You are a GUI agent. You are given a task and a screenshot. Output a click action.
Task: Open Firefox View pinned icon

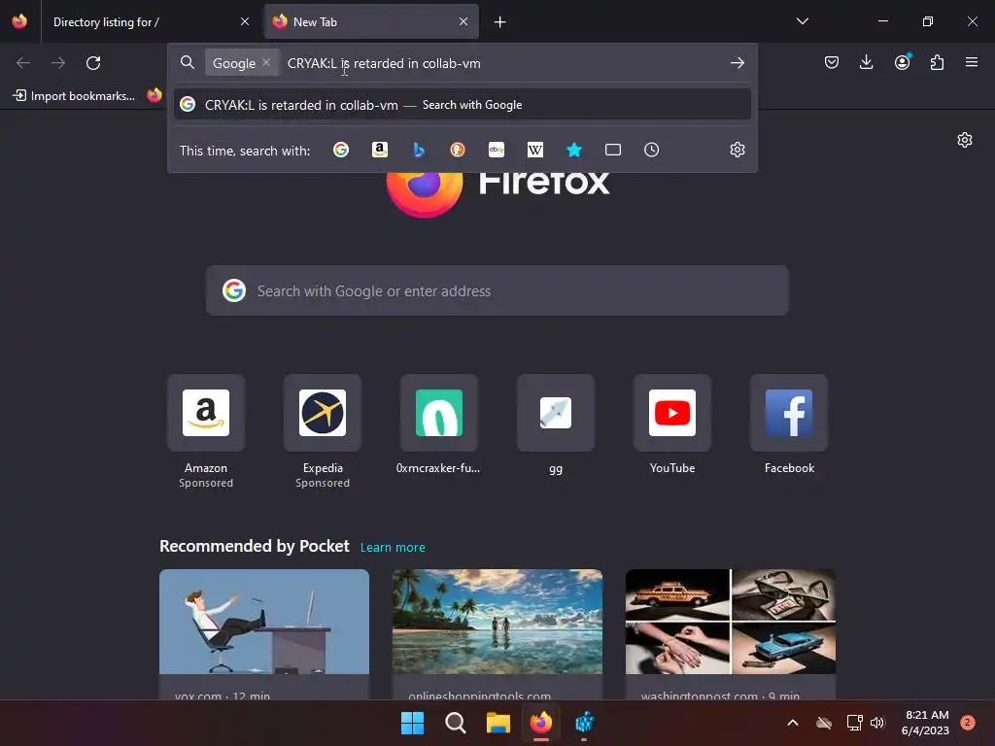[19, 21]
